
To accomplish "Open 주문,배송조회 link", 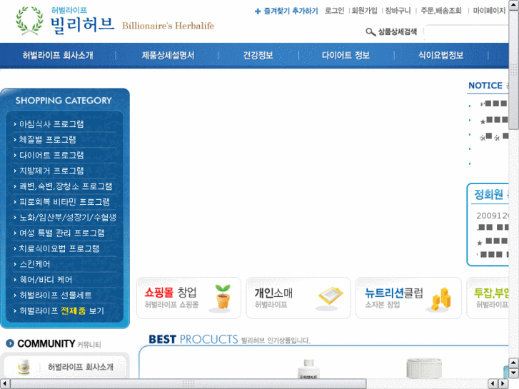I will pyautogui.click(x=441, y=11).
